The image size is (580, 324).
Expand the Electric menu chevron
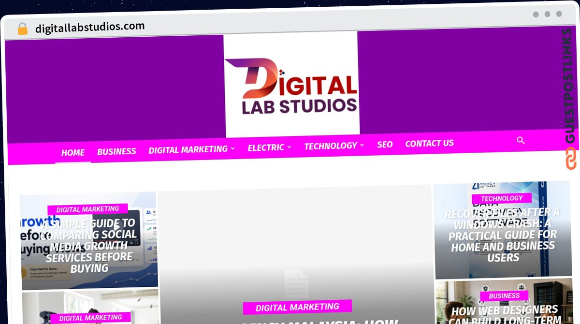[289, 147]
